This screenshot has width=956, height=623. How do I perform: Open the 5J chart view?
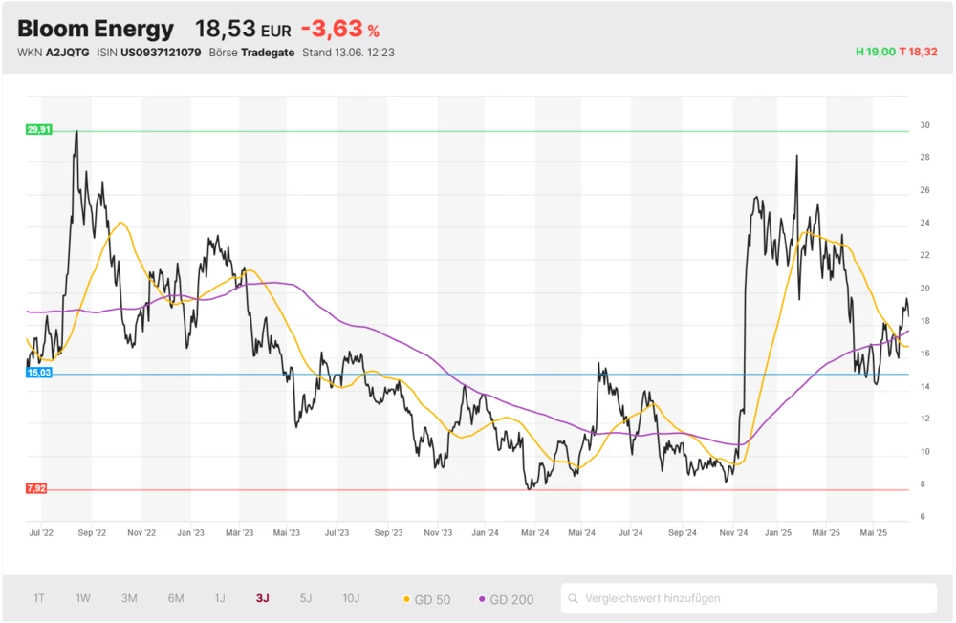pos(306,598)
